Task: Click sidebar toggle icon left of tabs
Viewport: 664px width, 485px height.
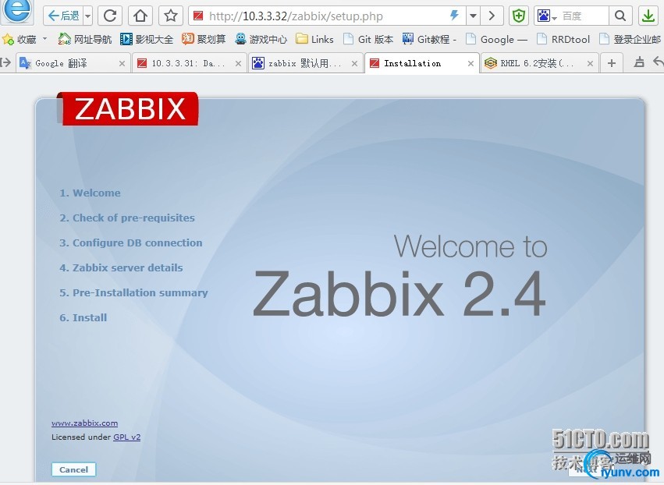Action: click(x=6, y=63)
